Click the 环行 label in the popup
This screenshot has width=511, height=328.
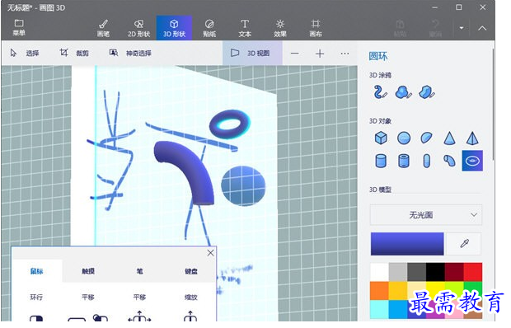36,297
